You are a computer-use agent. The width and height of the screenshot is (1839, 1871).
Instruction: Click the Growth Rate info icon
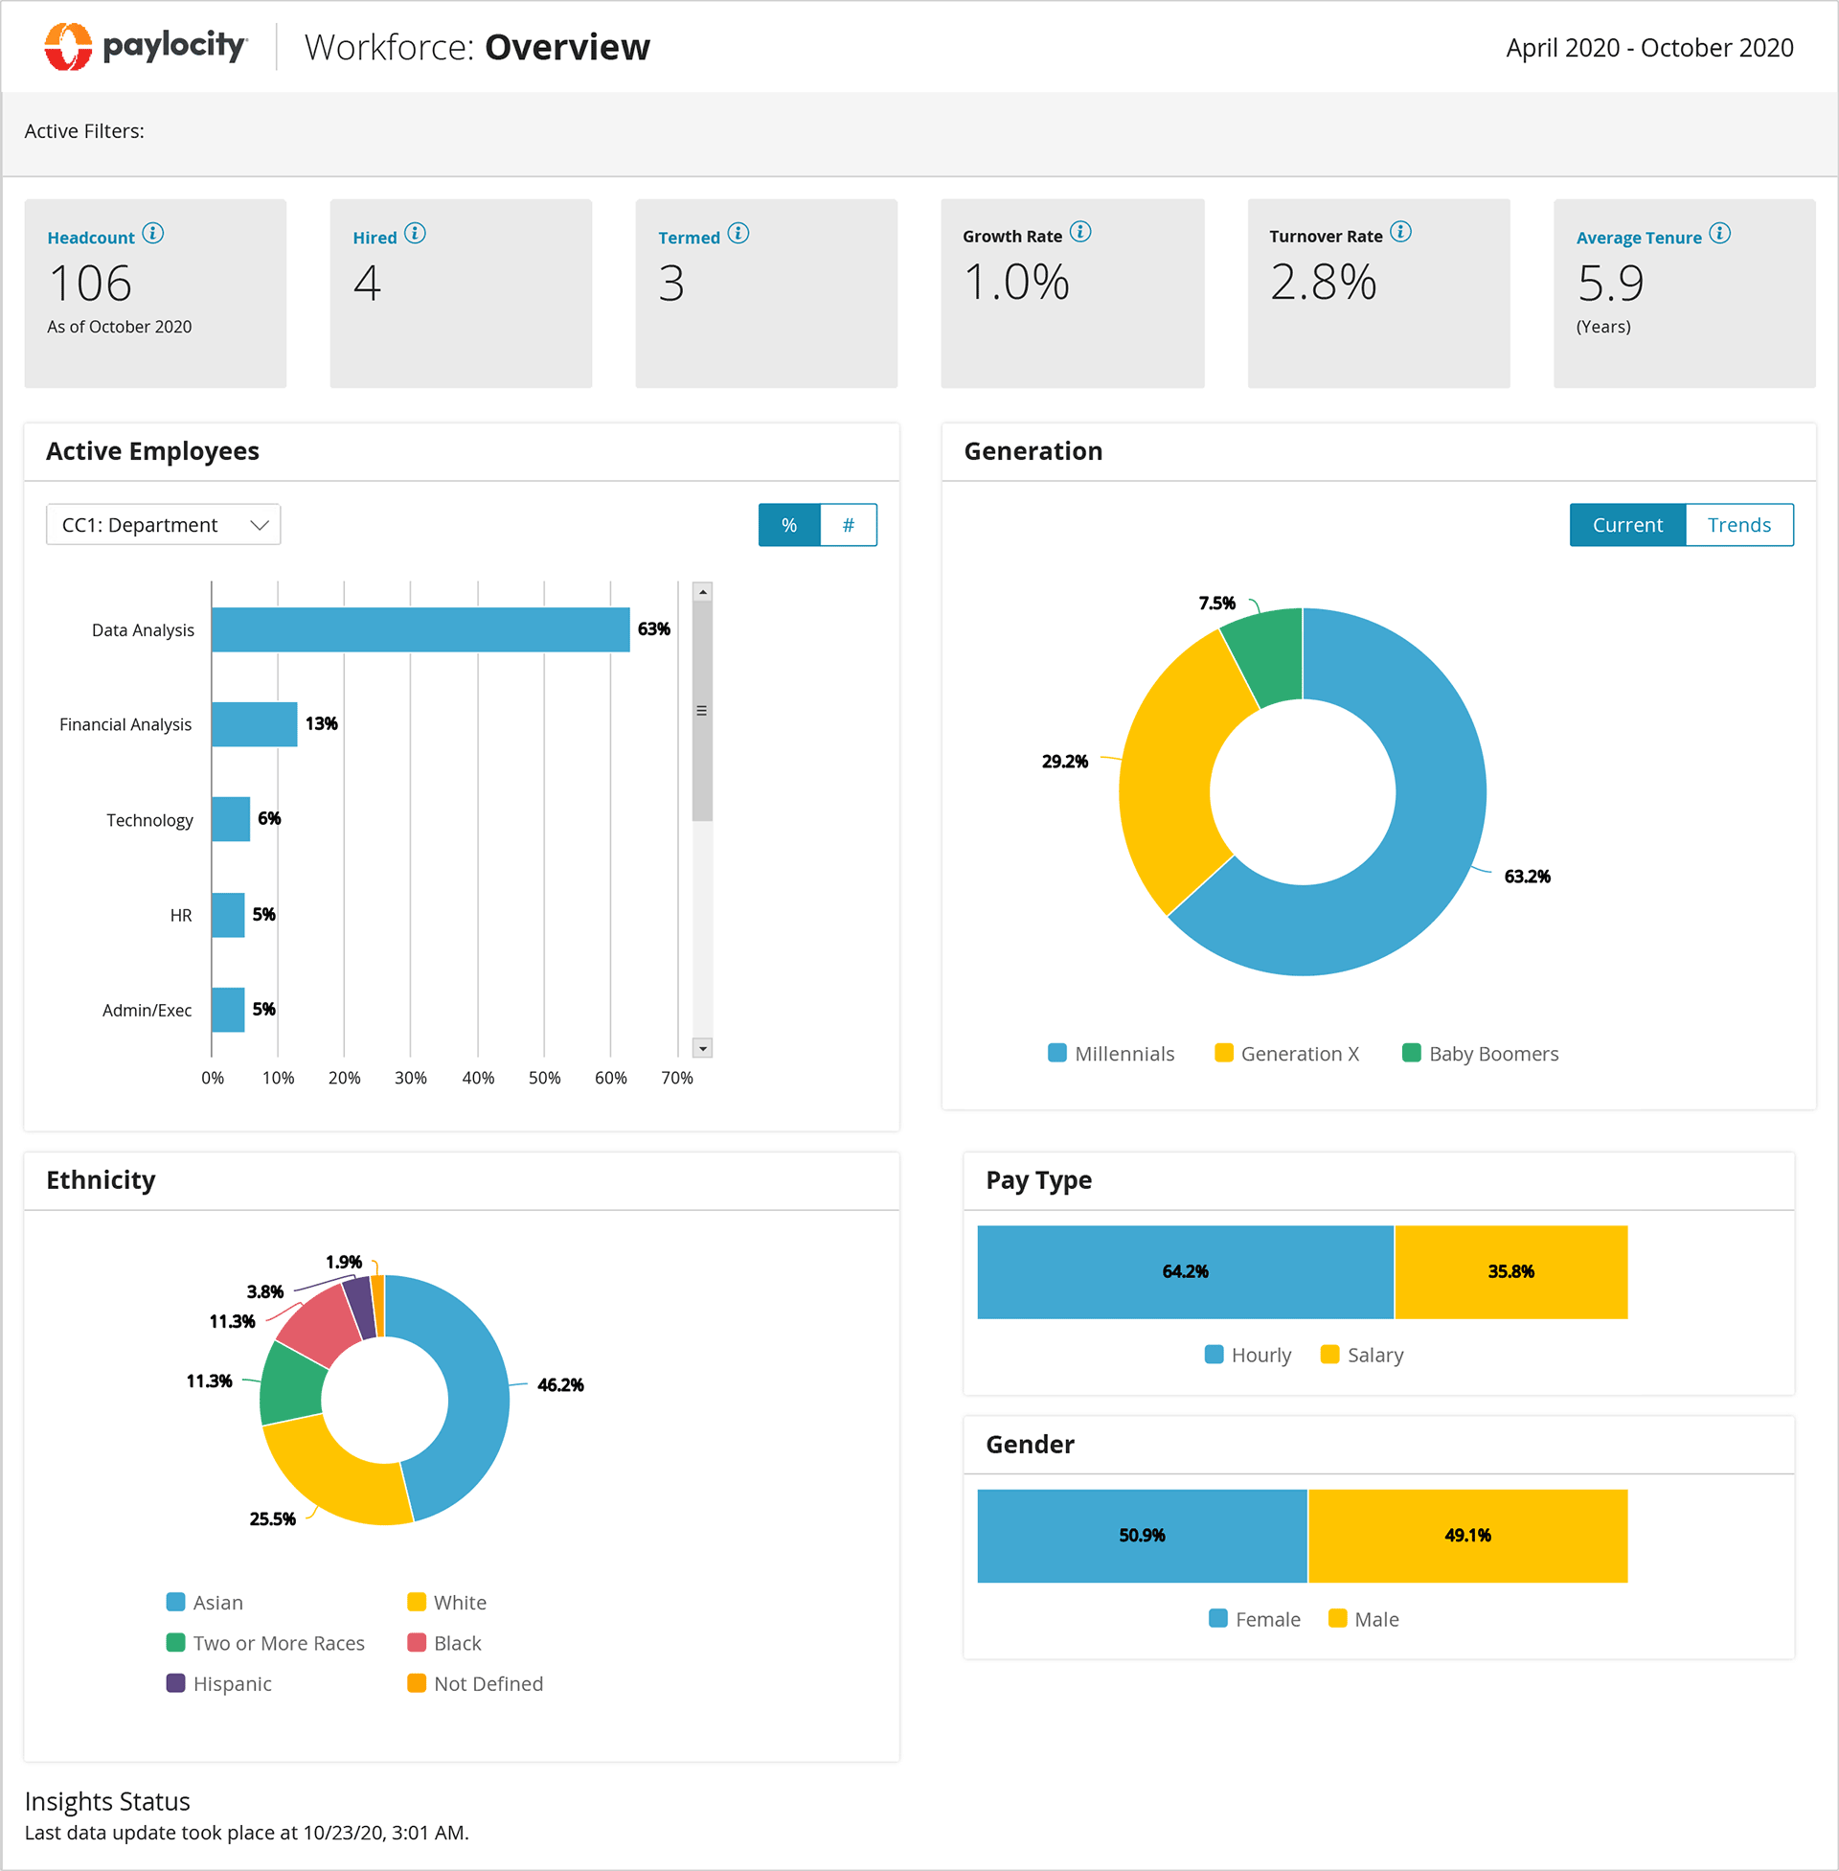(x=1079, y=232)
